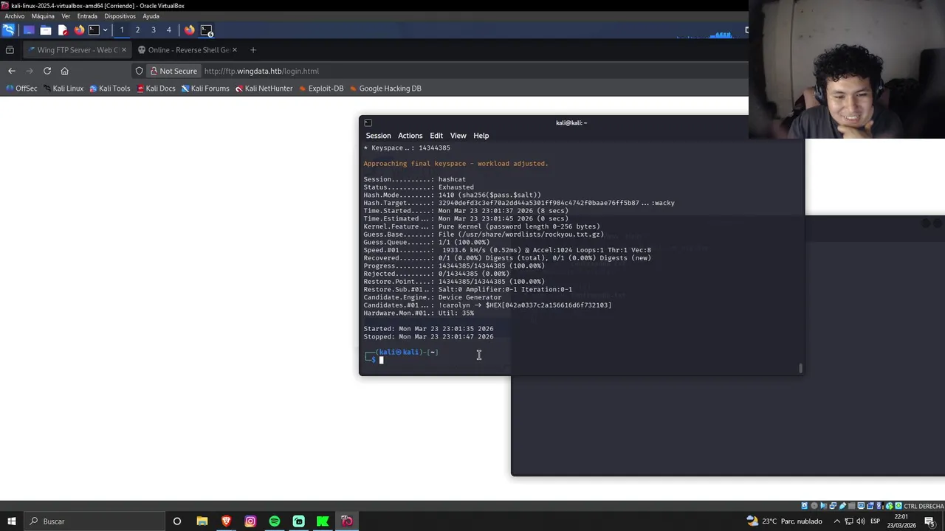This screenshot has height=531, width=945.
Task: Open Kali Tools bookmark
Action: click(109, 88)
